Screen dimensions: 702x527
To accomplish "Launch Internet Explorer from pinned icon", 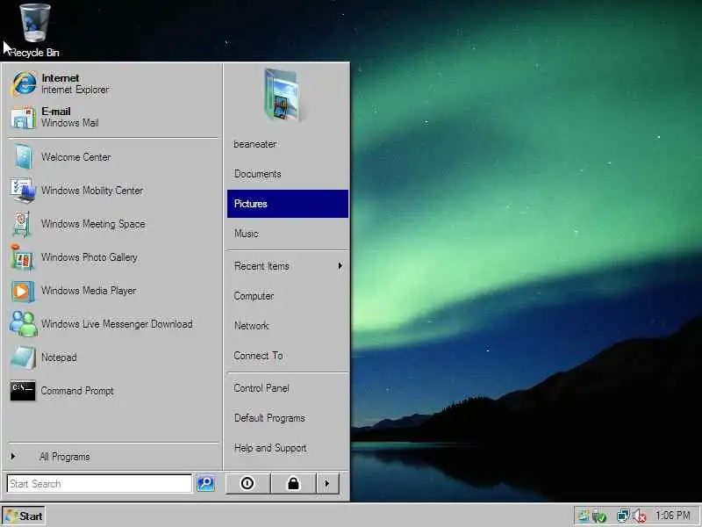I will [x=24, y=83].
